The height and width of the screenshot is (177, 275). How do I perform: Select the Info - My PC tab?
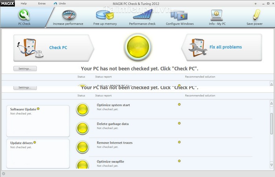pyautogui.click(x=217, y=17)
